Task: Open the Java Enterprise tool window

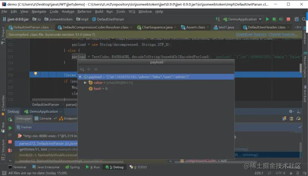Action: click(46, 167)
